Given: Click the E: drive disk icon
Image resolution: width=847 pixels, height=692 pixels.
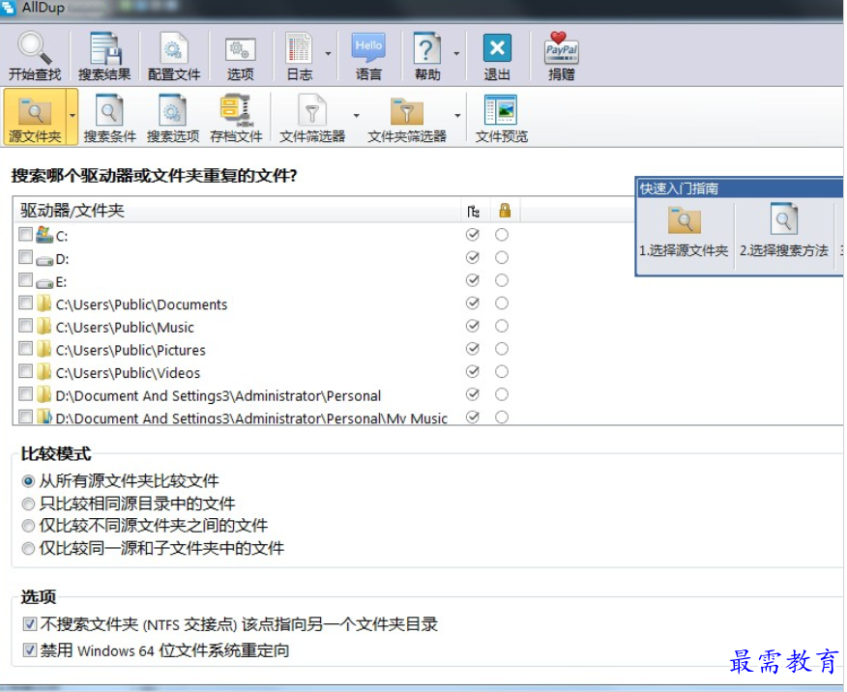Looking at the screenshot, I should (x=44, y=283).
